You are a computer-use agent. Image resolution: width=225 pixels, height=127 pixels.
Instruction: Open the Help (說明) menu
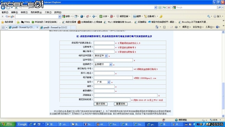click(x=58, y=12)
